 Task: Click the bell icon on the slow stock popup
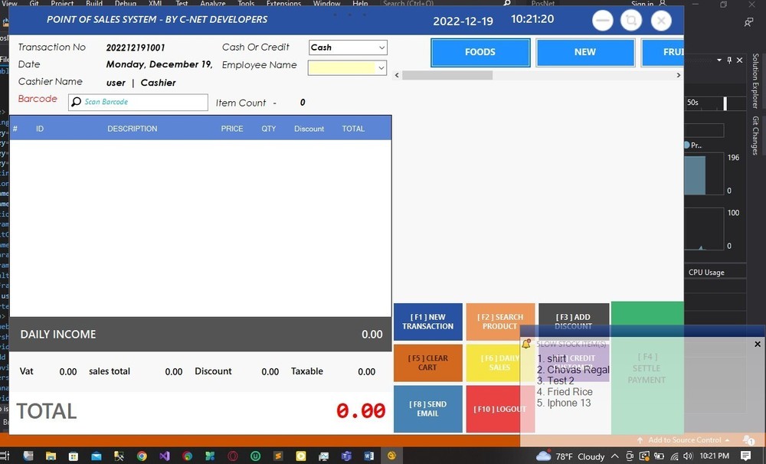pos(526,344)
